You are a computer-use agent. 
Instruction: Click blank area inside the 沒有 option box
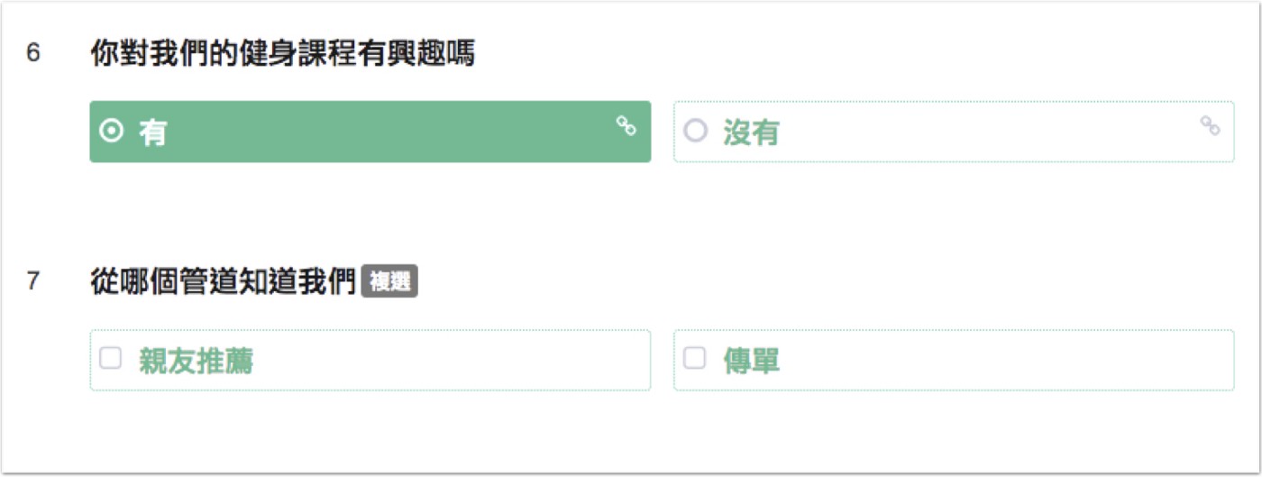click(x=983, y=132)
